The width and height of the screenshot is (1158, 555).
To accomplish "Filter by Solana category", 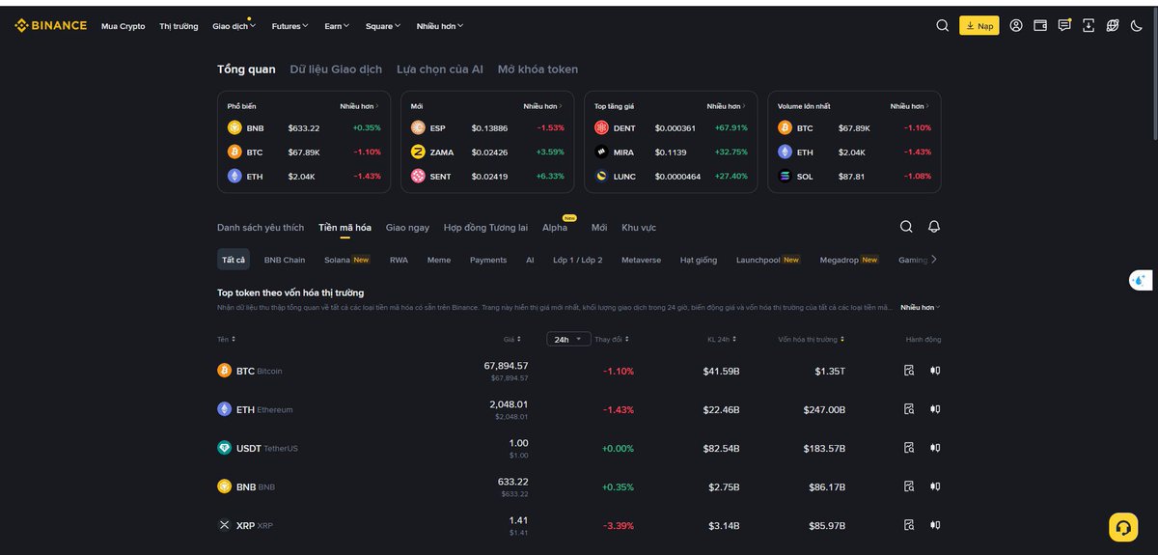I will point(347,260).
